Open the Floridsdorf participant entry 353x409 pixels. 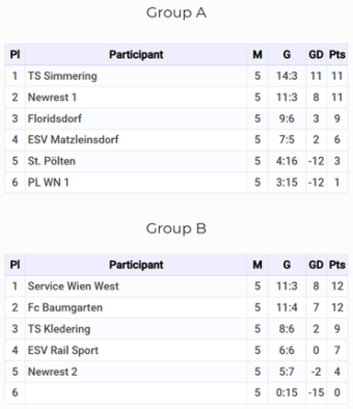55,118
